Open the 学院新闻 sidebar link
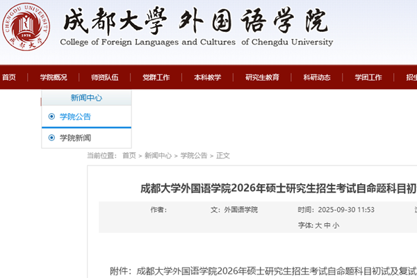The image size is (417, 278). [75, 138]
